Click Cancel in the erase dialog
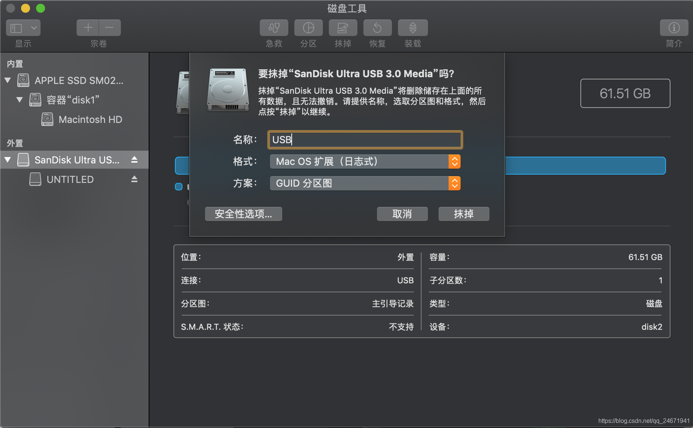Image resolution: width=693 pixels, height=428 pixels. (x=402, y=214)
